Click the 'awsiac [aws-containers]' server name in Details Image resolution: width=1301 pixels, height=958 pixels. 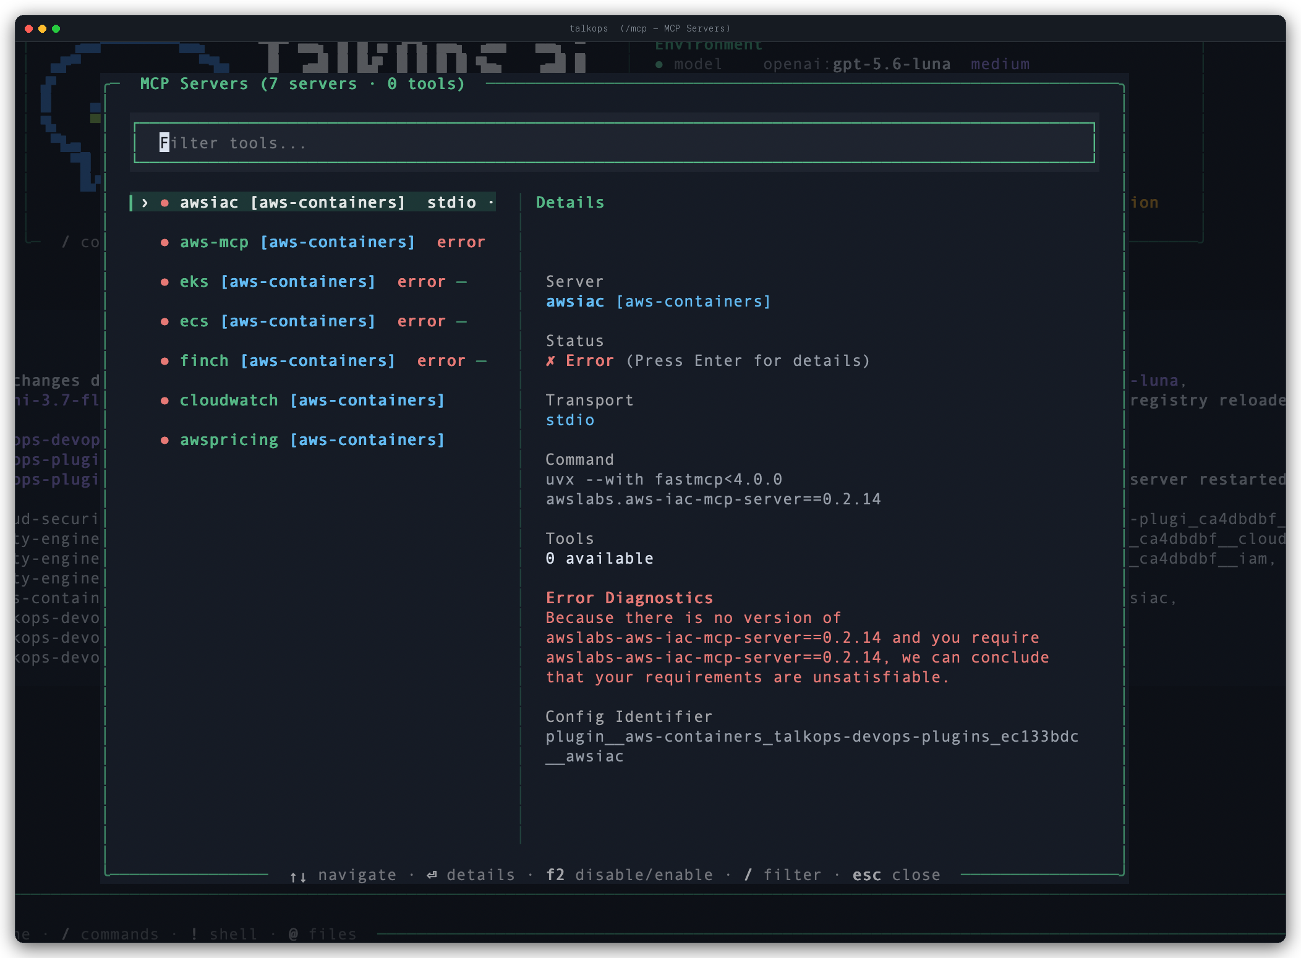tap(658, 301)
